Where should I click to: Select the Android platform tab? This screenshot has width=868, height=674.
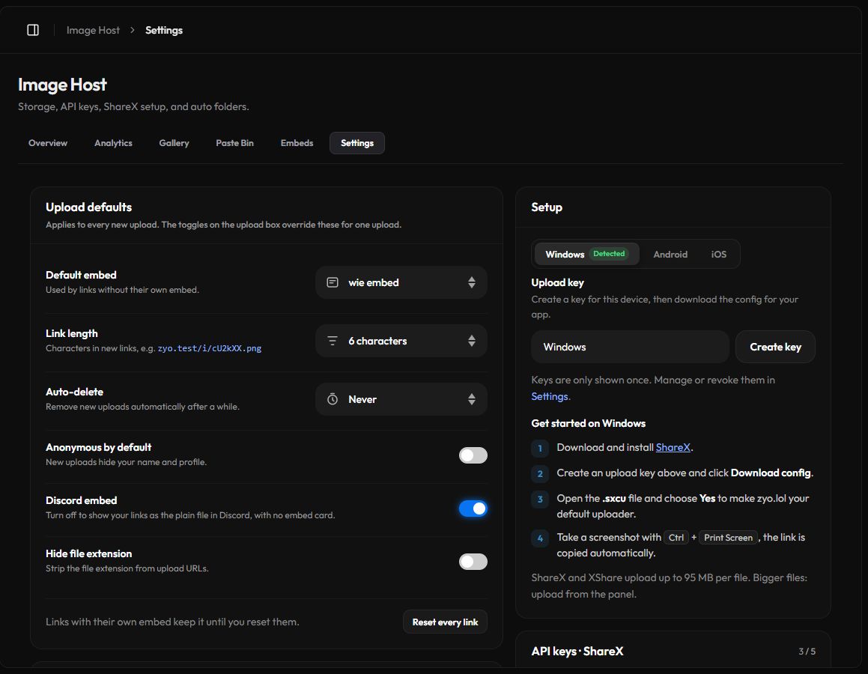point(670,254)
